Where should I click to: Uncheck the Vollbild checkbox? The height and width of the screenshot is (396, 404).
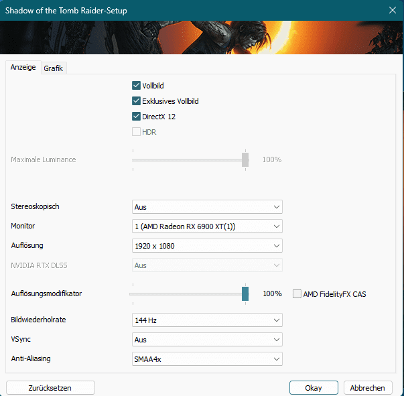137,86
